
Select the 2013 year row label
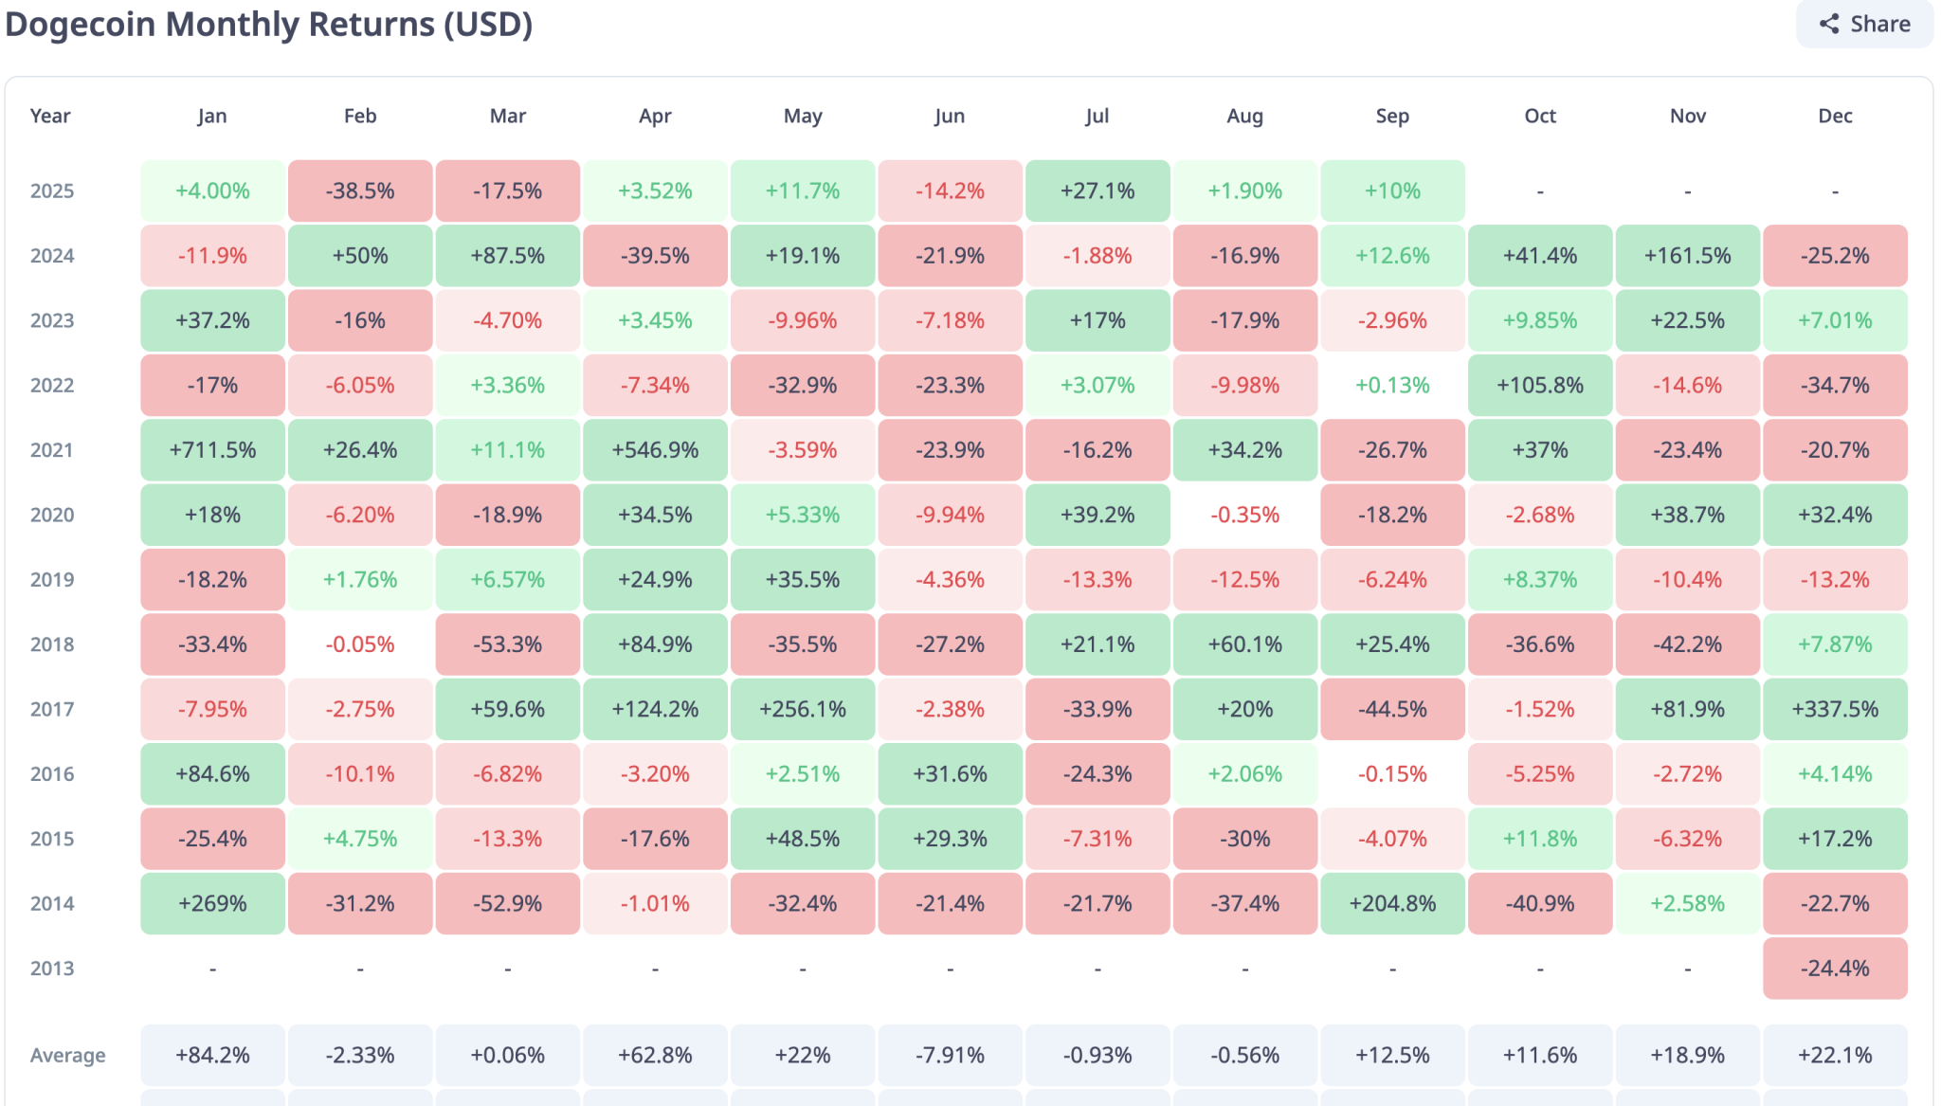coord(52,968)
